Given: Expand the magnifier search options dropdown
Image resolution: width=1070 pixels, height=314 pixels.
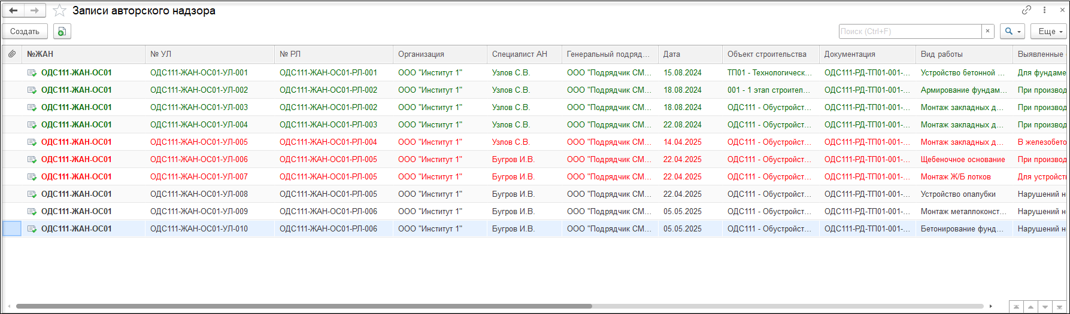Looking at the screenshot, I should coord(1012,32).
